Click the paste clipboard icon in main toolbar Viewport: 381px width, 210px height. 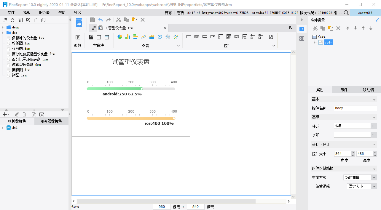pyautogui.click(x=134, y=20)
